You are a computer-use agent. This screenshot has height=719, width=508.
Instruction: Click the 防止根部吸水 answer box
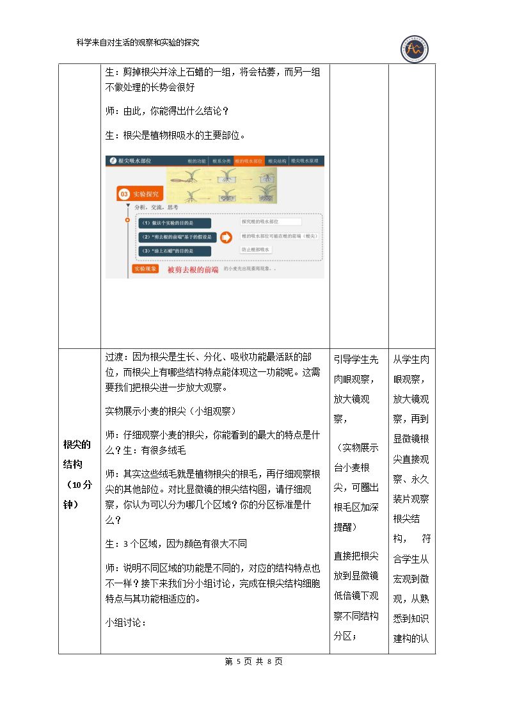(257, 250)
